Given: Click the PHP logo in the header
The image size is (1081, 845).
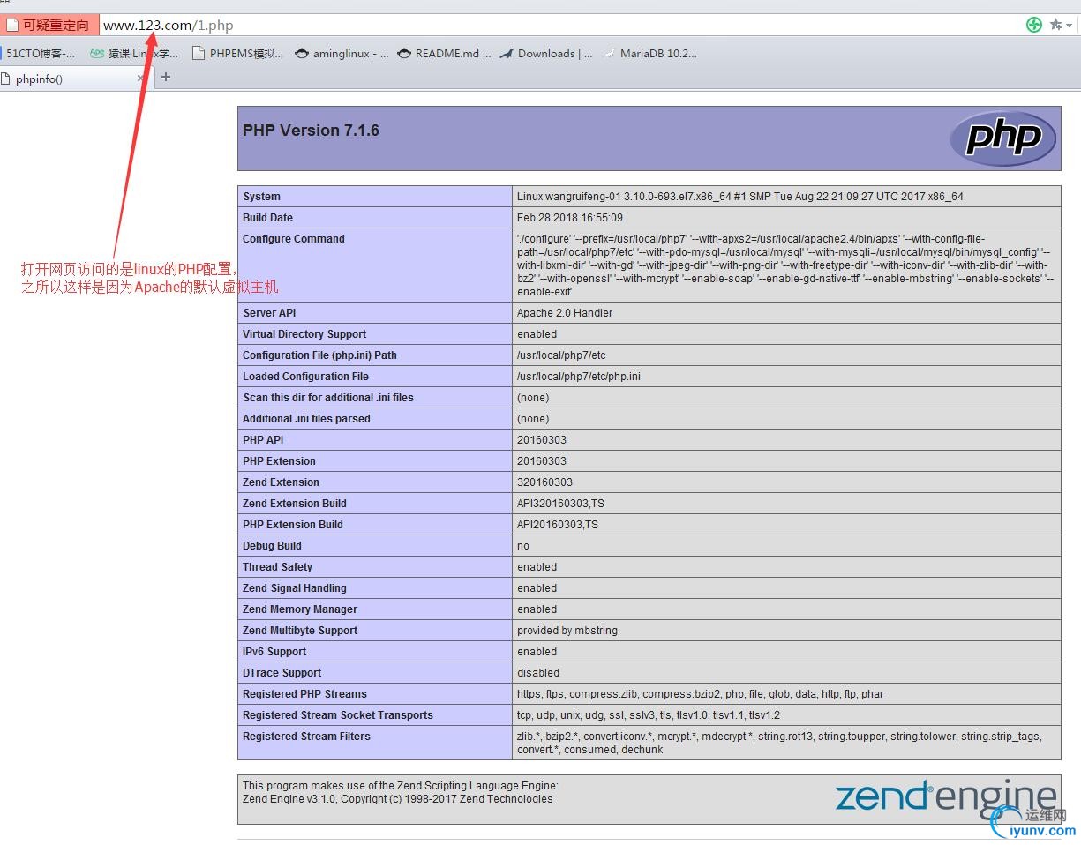Looking at the screenshot, I should (x=1002, y=138).
